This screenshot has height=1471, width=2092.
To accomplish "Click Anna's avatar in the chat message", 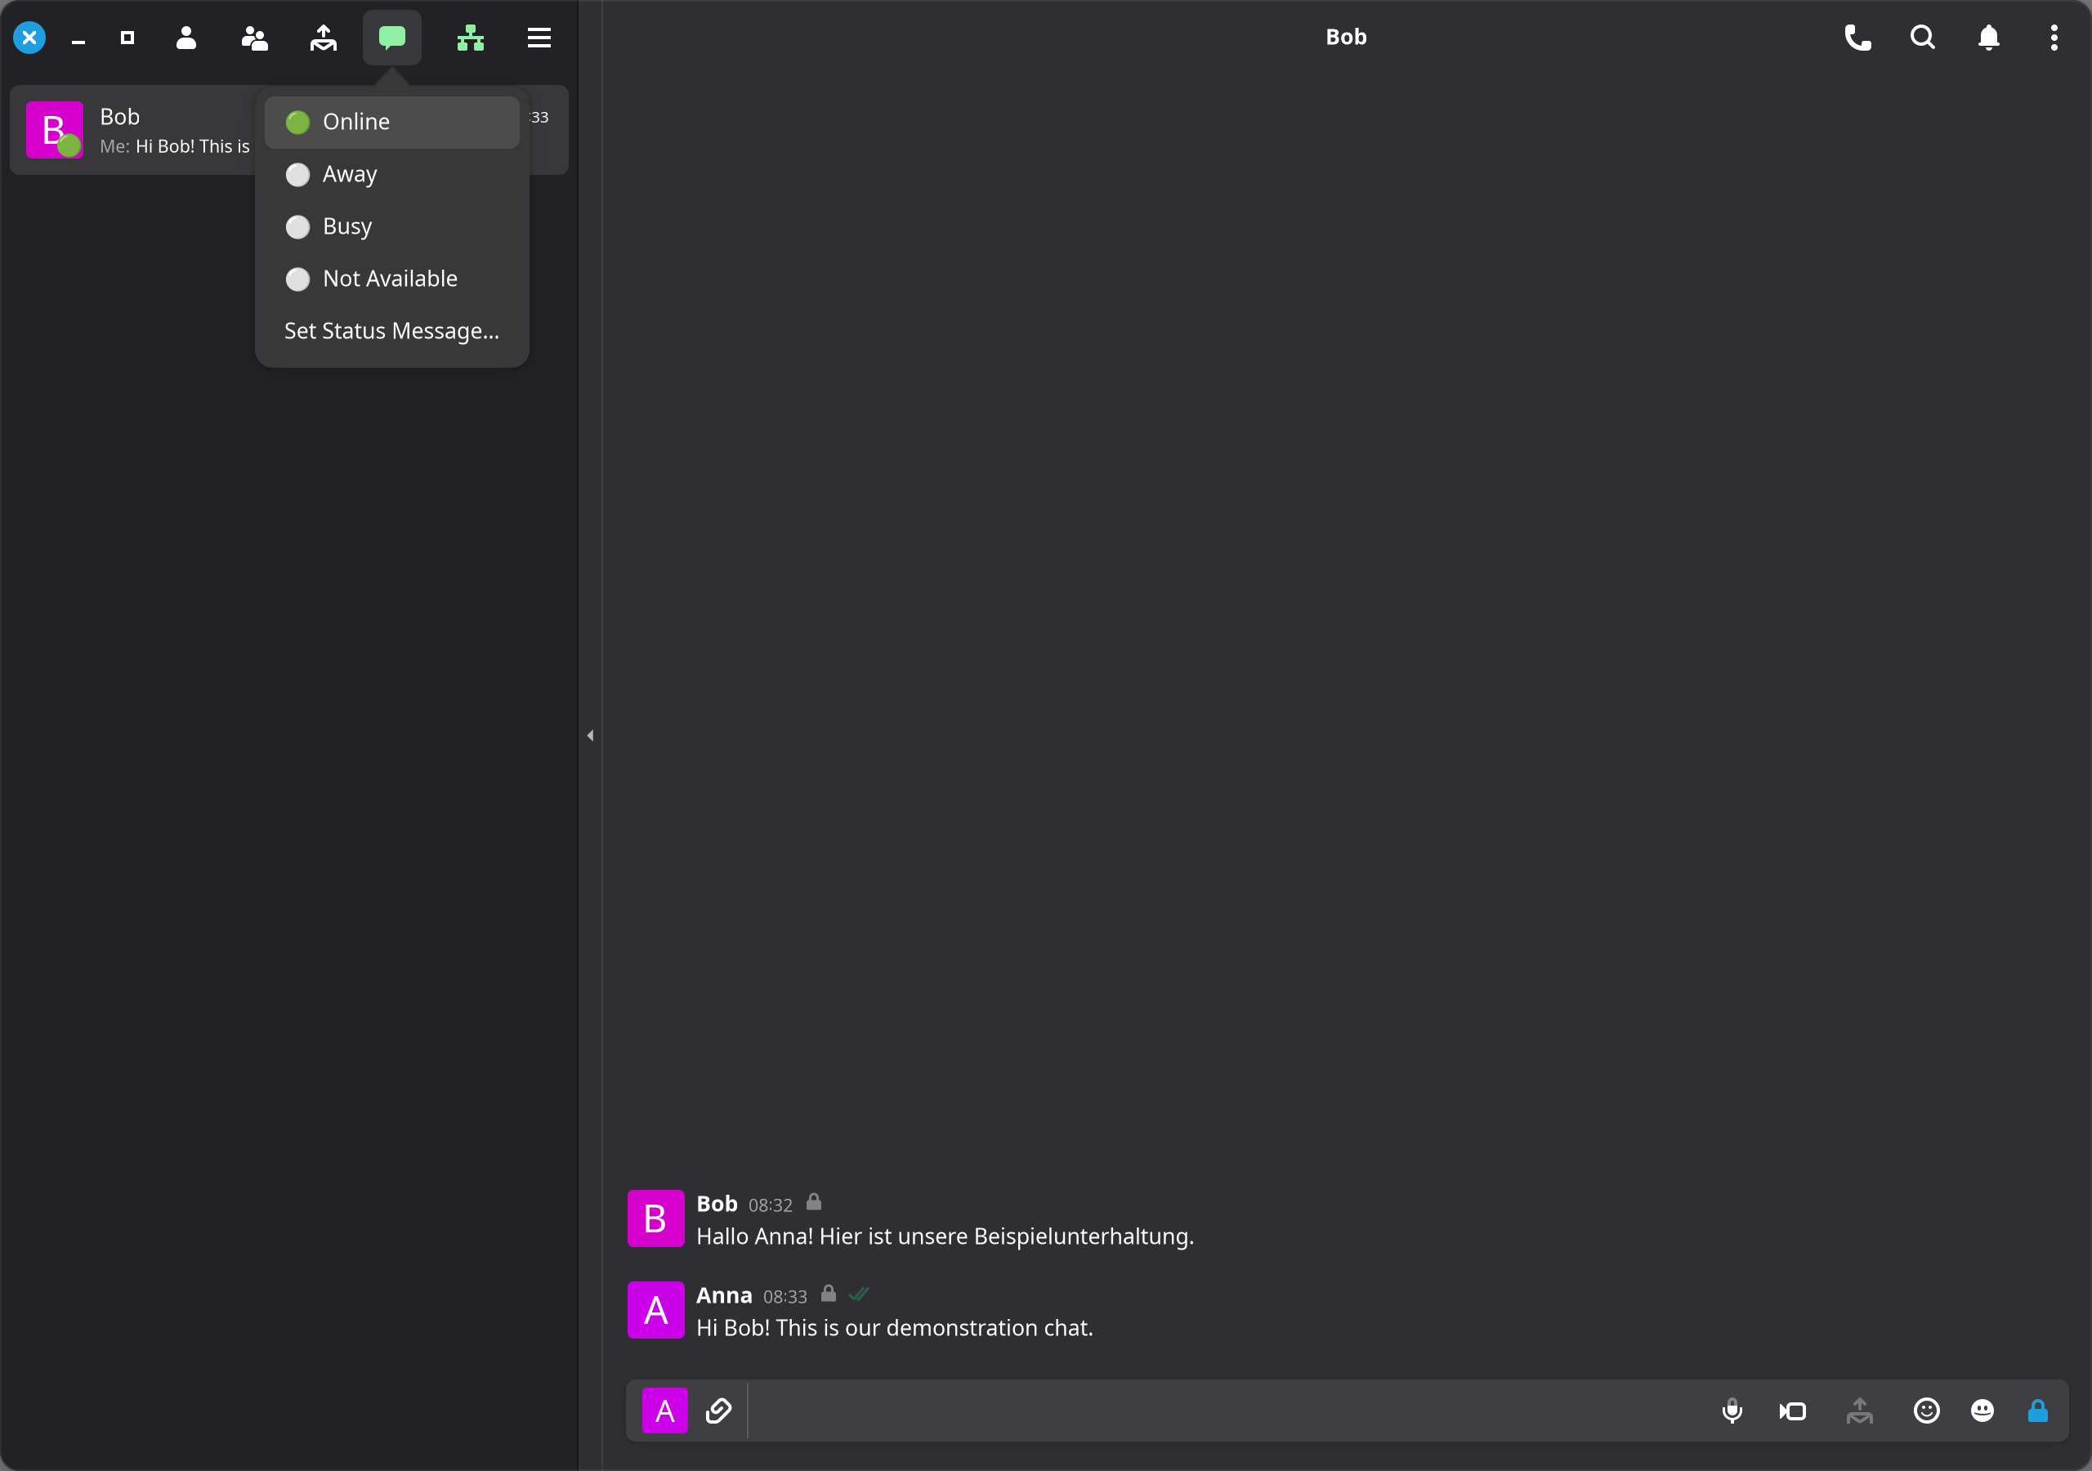I will point(656,1310).
